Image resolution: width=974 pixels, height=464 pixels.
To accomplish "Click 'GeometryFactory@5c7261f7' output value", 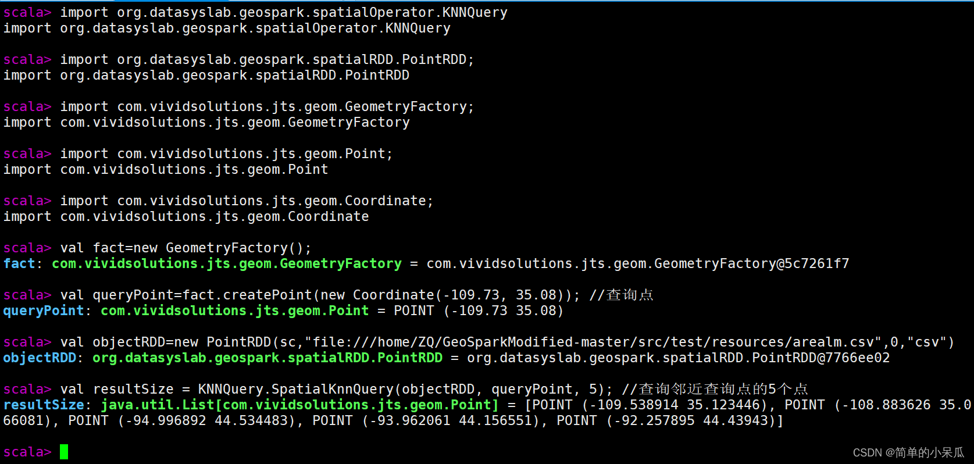I will click(x=752, y=263).
